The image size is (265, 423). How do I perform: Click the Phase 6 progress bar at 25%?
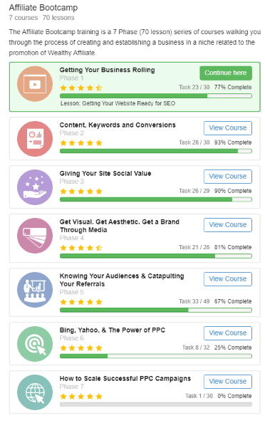tap(156, 356)
